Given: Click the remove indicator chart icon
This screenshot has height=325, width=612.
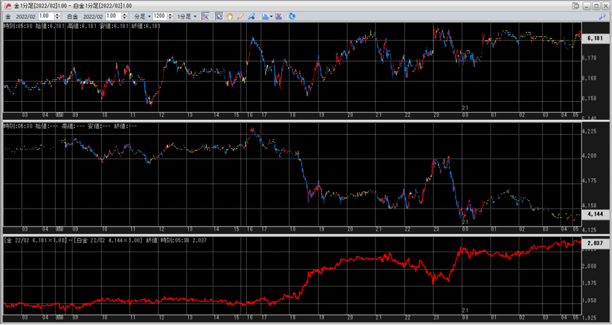Looking at the screenshot, I should [279, 16].
